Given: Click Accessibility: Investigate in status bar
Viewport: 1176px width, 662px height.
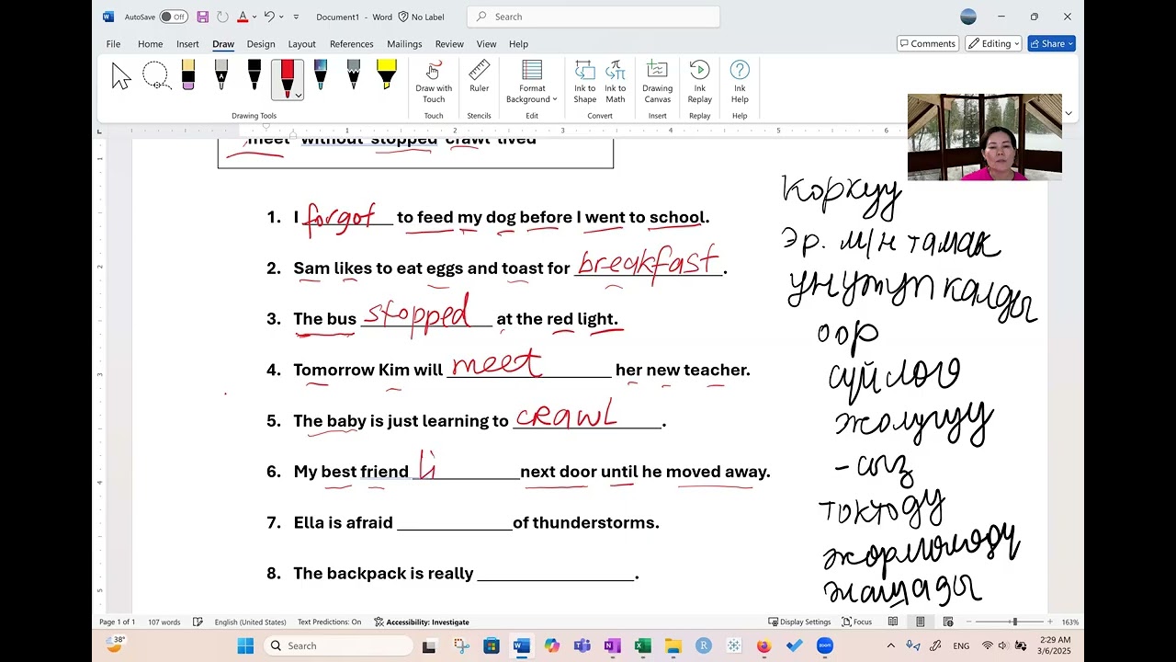Looking at the screenshot, I should pyautogui.click(x=422, y=622).
